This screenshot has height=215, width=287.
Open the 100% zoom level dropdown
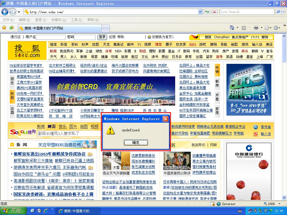point(279,204)
